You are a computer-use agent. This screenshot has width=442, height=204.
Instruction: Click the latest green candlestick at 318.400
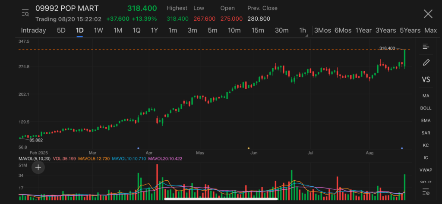pos(405,59)
